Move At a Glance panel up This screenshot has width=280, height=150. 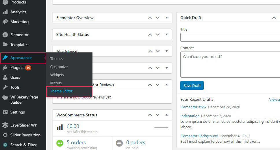click(150, 51)
